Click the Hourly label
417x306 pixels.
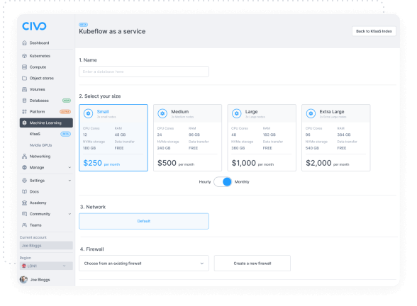(x=205, y=181)
